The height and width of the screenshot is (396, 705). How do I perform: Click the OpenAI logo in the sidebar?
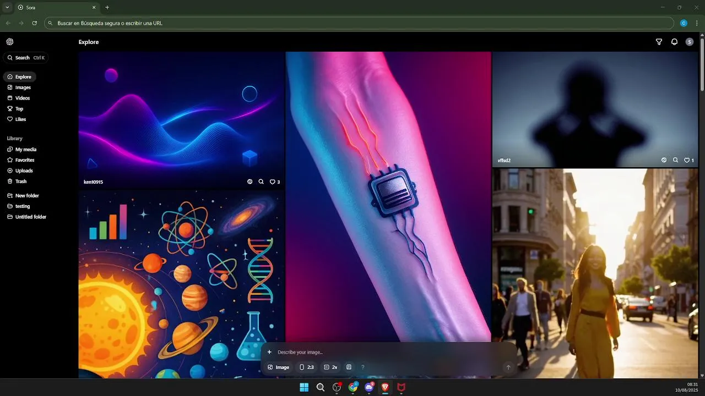(x=10, y=42)
